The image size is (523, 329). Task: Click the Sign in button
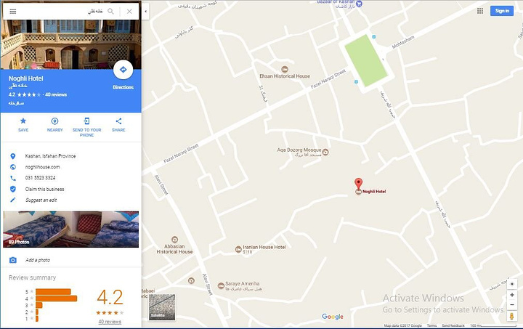click(502, 11)
